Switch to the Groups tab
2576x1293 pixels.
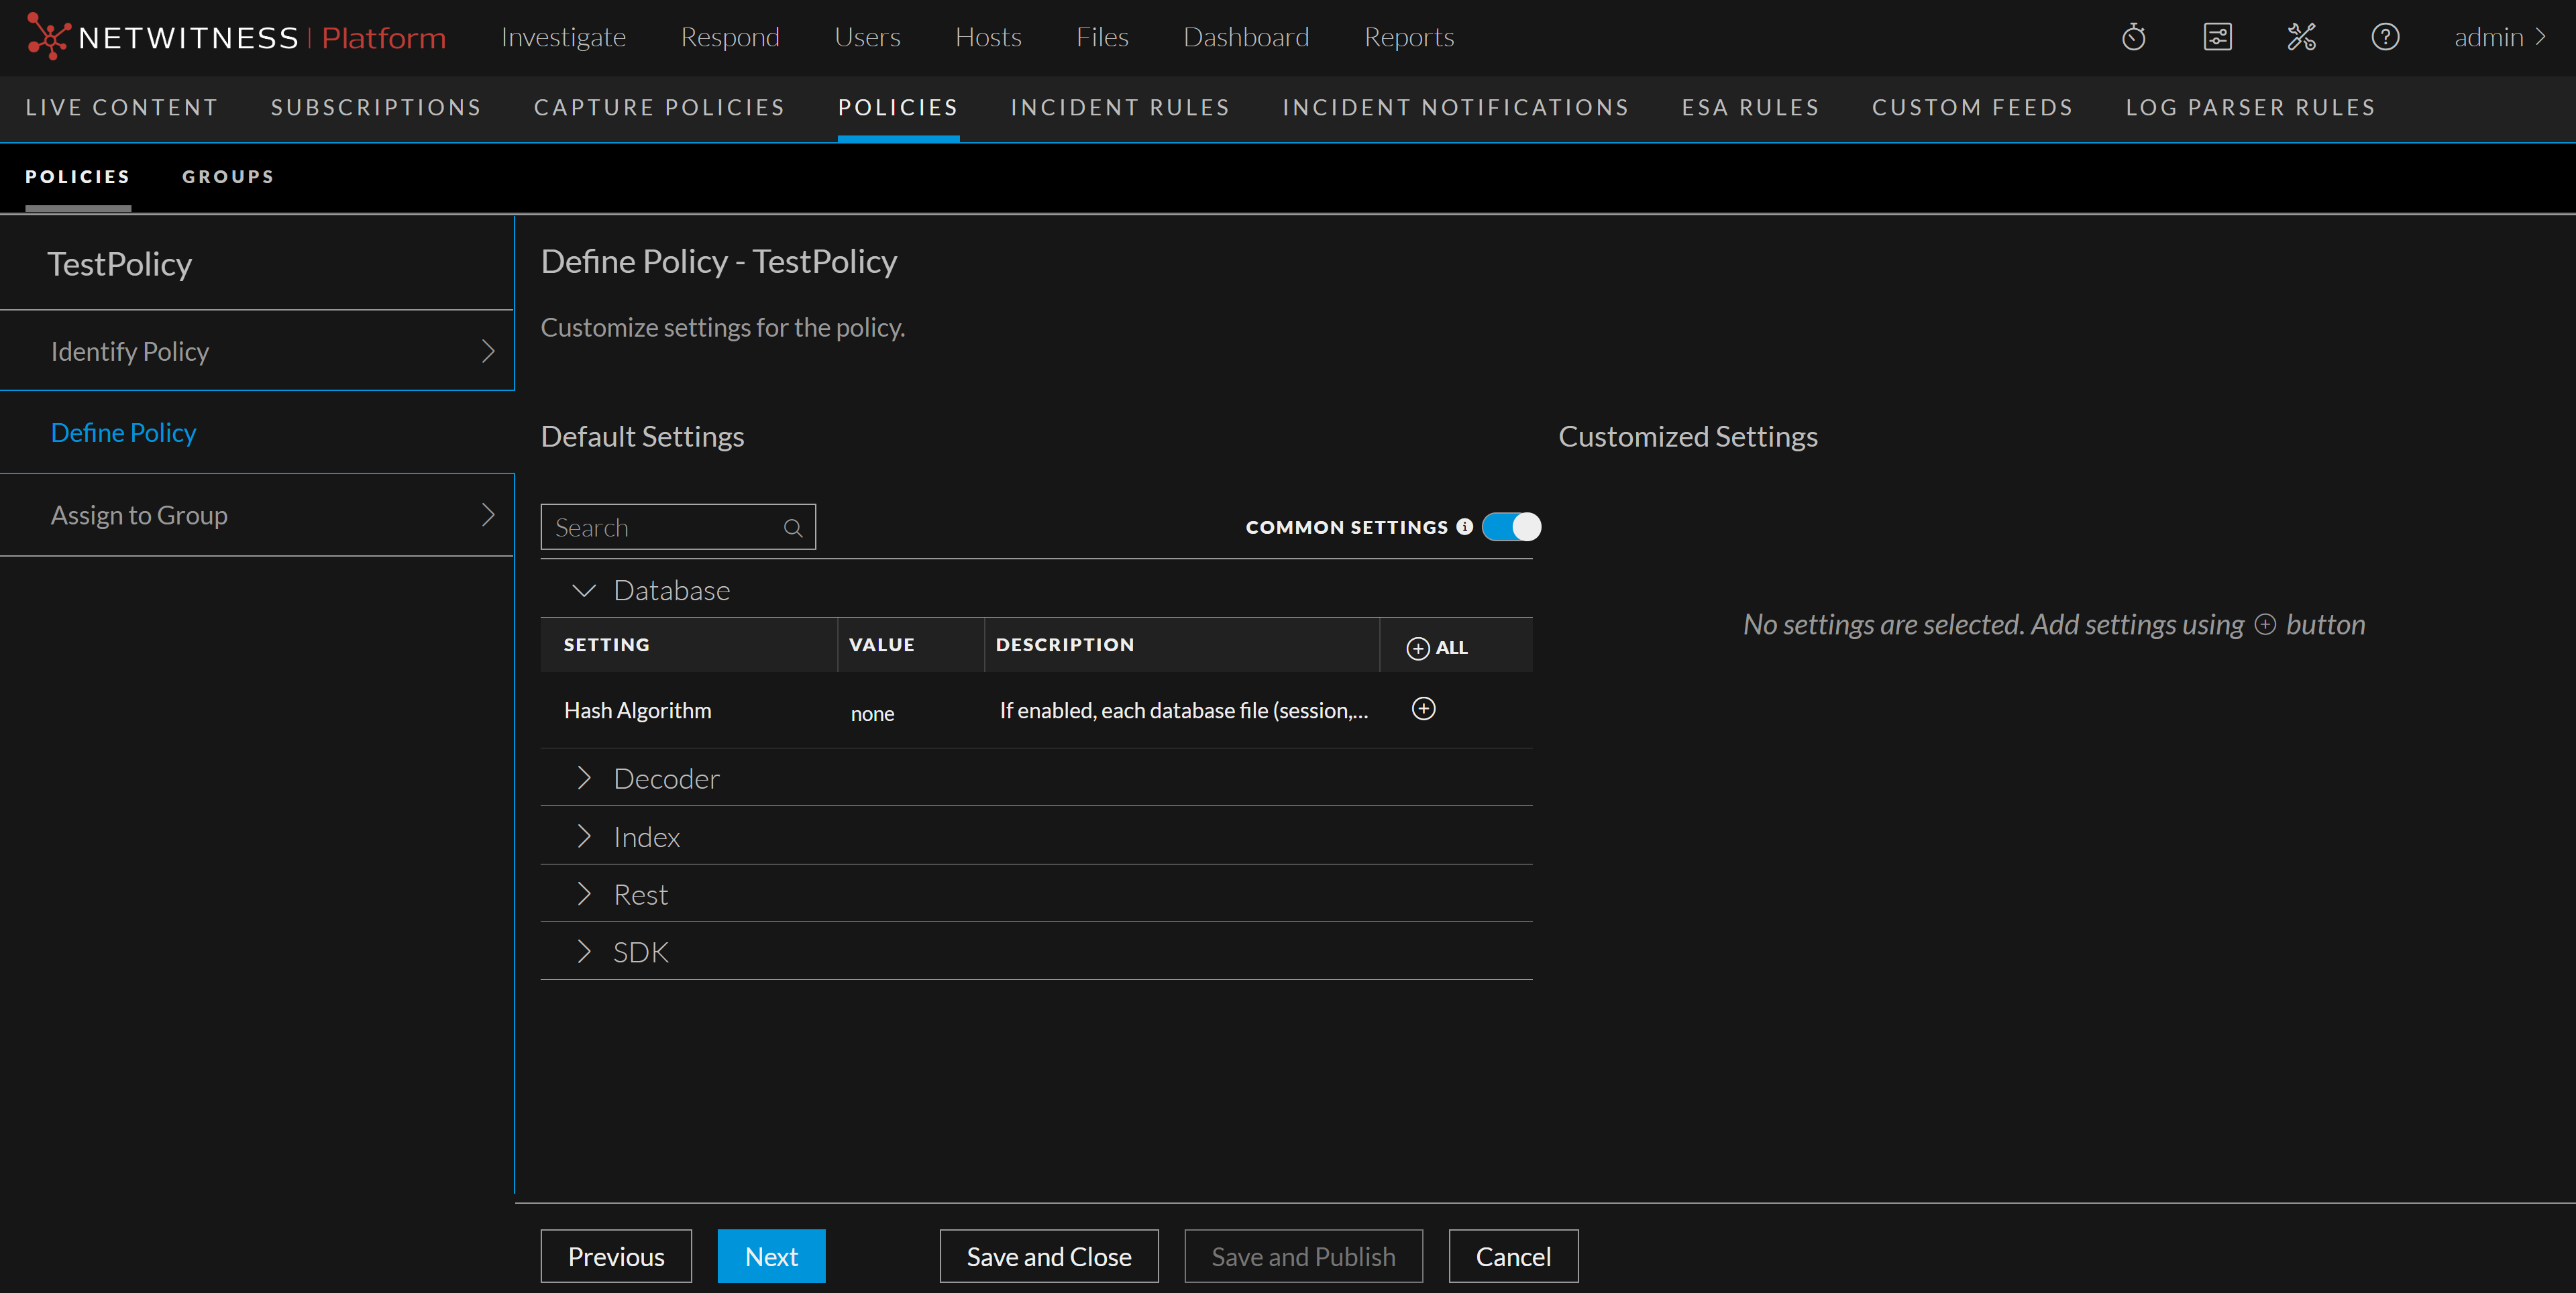[x=228, y=177]
